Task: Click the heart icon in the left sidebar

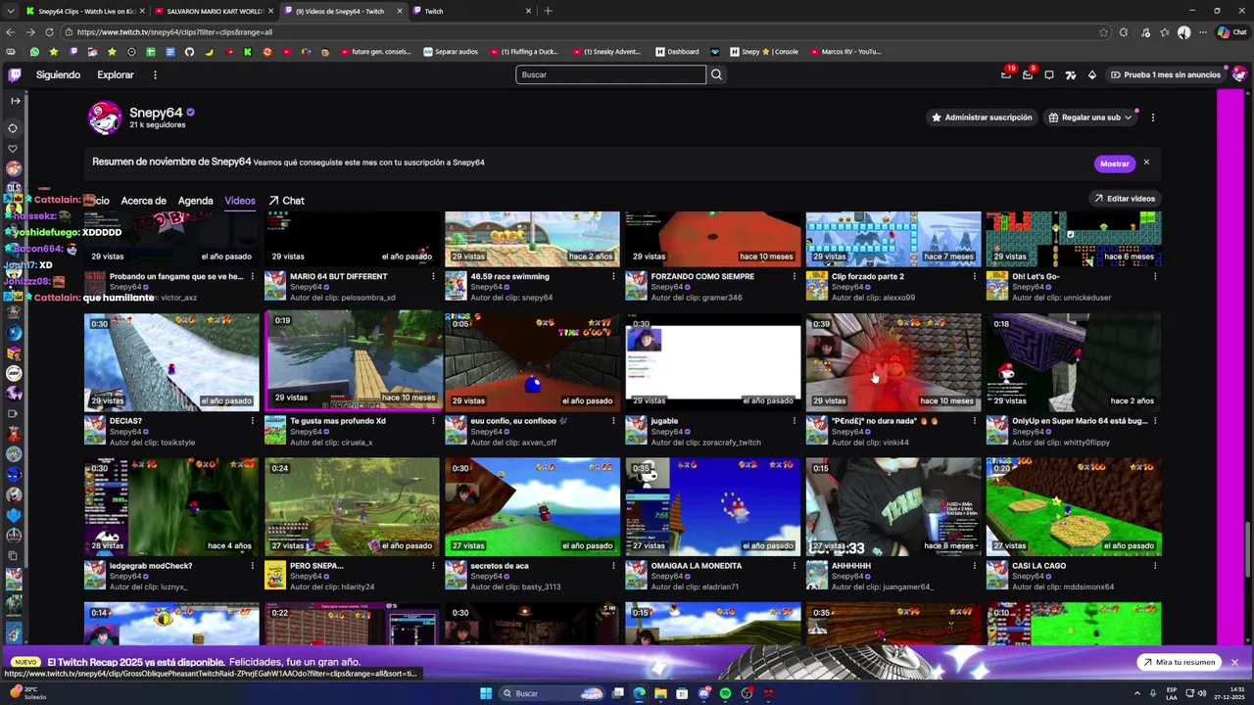Action: [13, 149]
